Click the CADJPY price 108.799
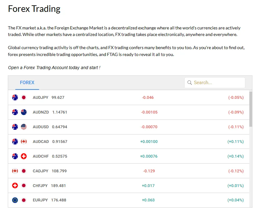Screen dimensions: 259x213 pos(59,171)
